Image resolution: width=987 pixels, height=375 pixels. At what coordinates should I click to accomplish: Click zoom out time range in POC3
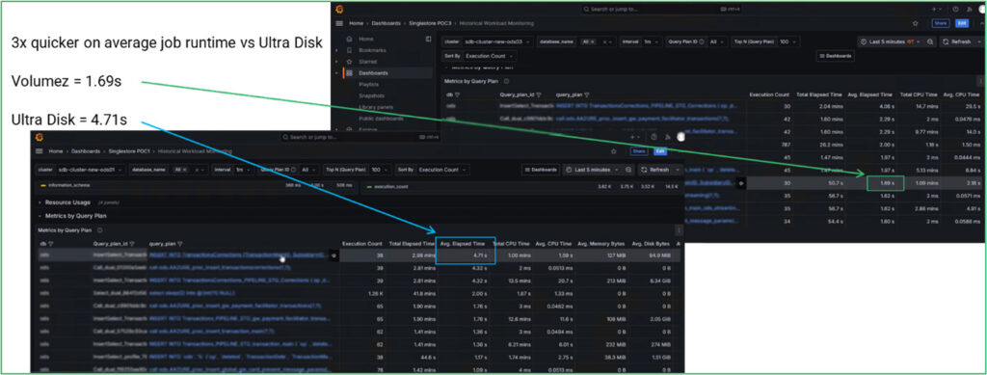pos(930,41)
